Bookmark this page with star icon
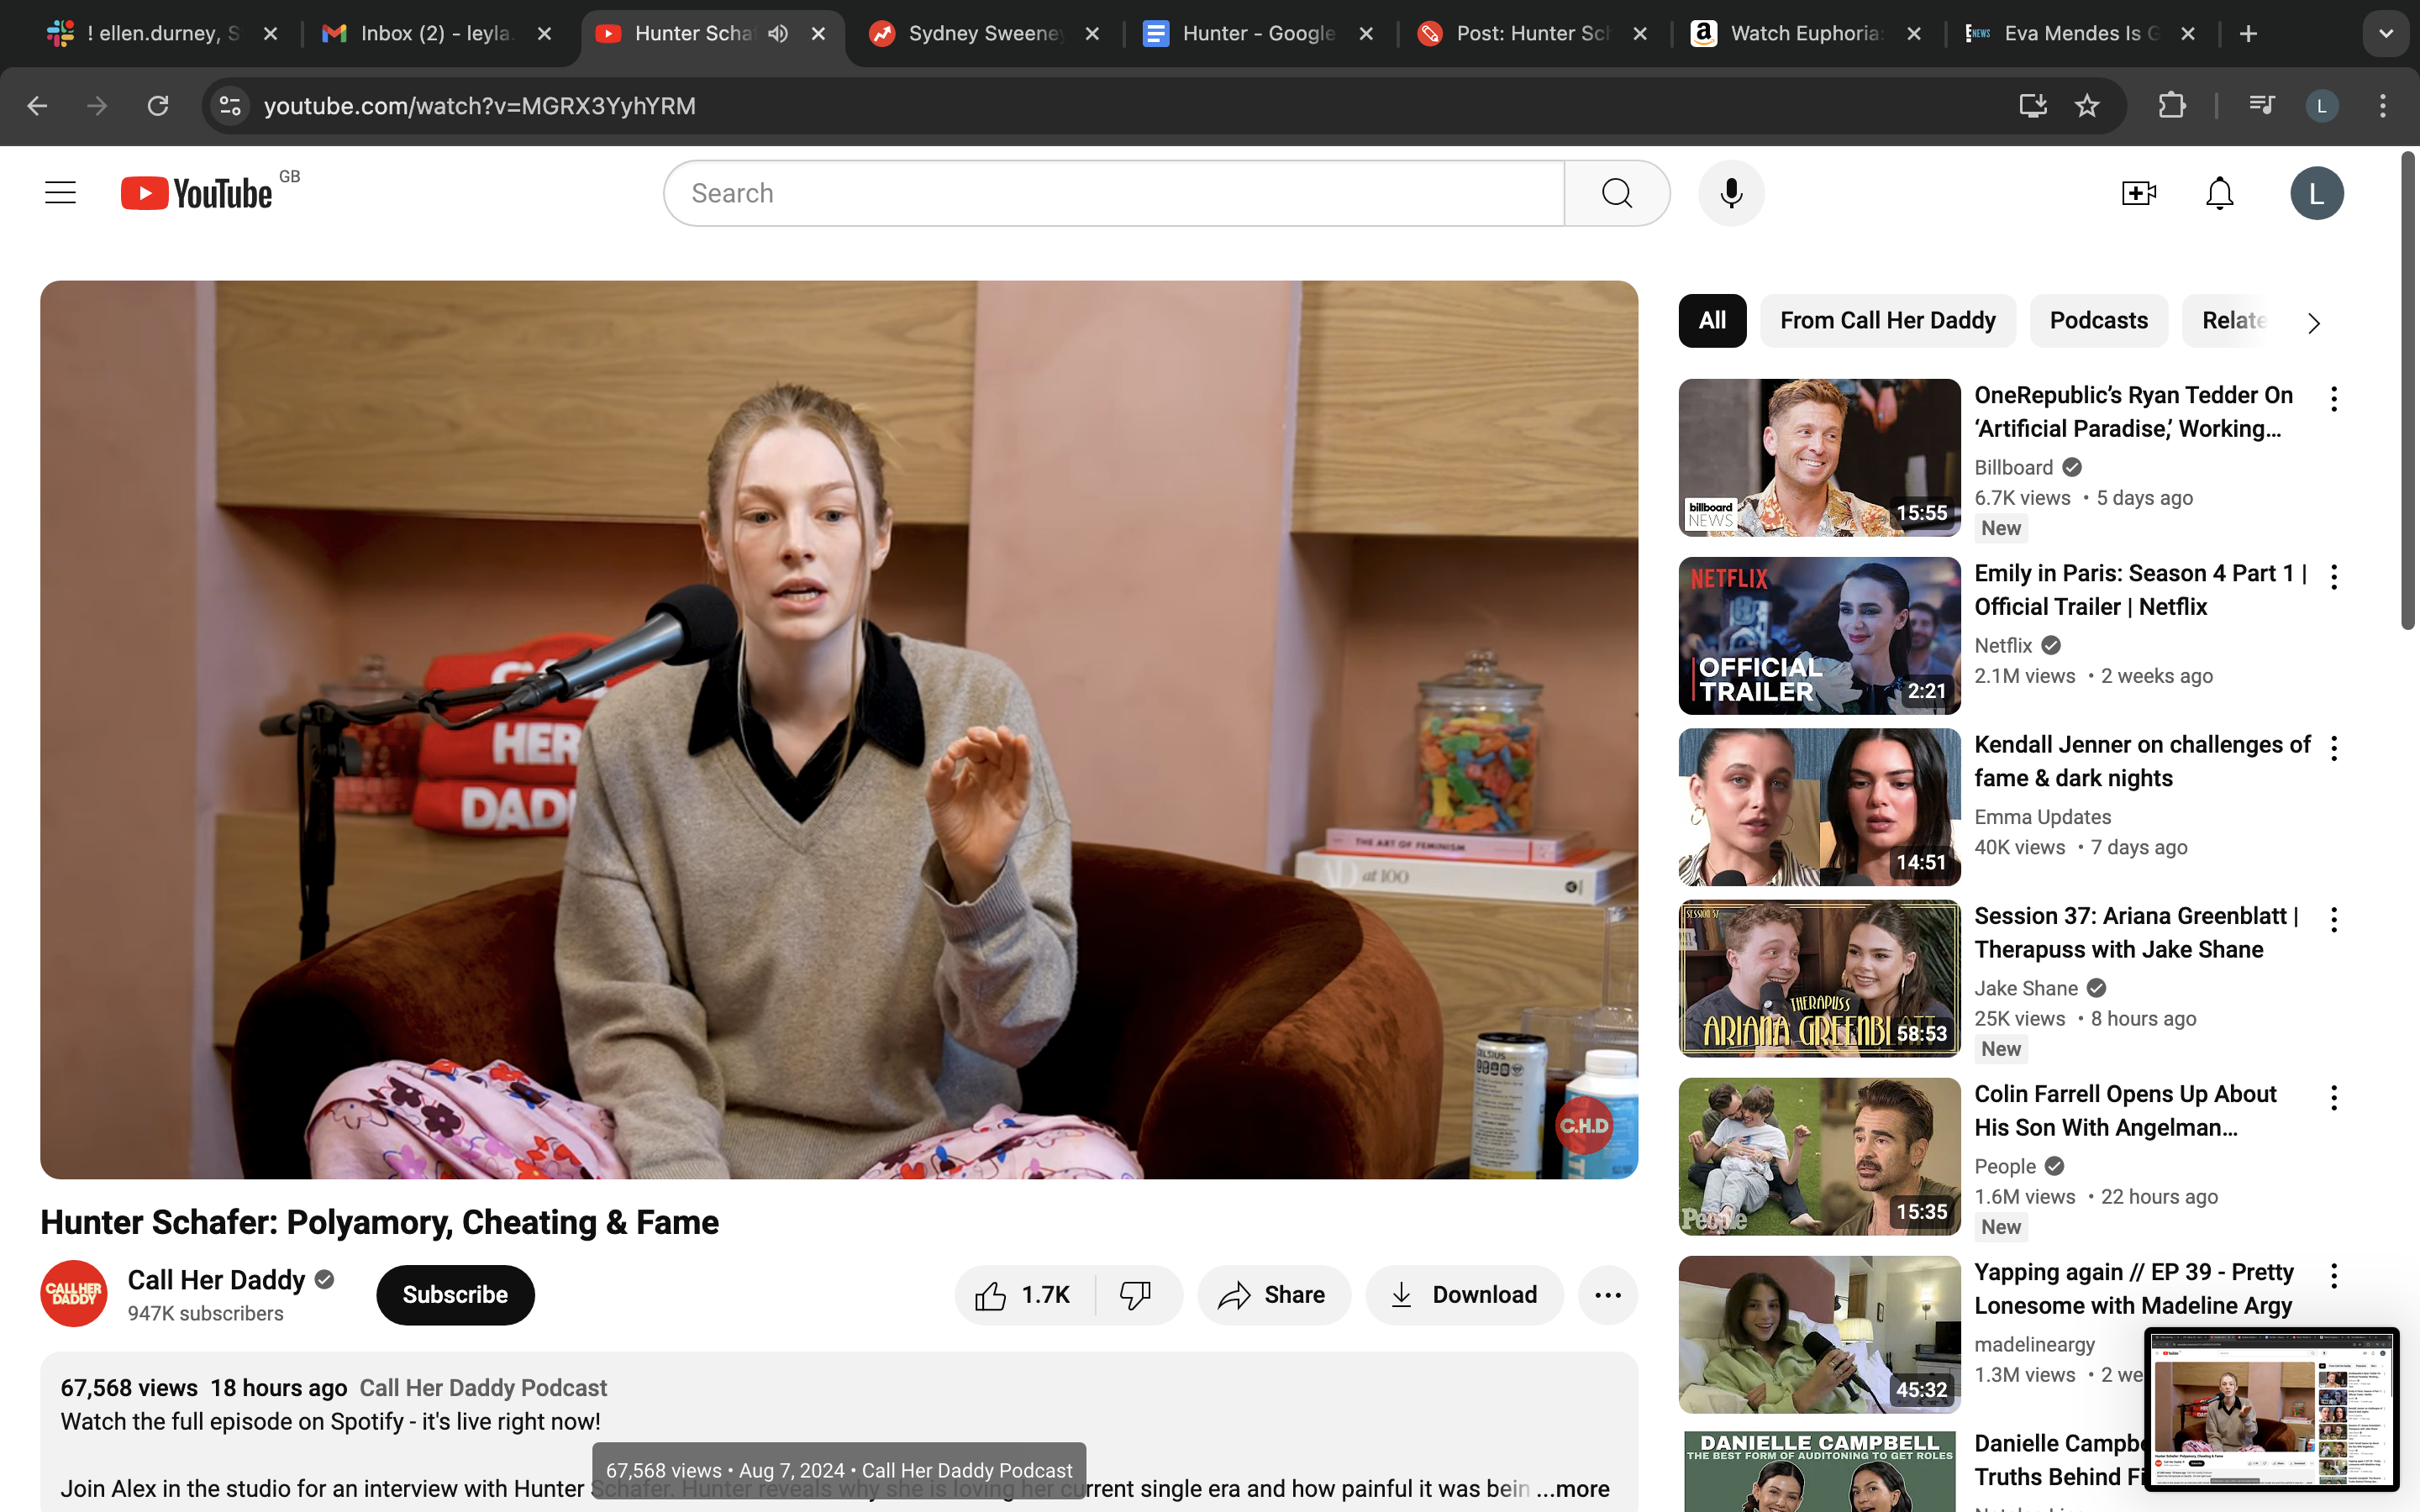The height and width of the screenshot is (1512, 2420). coord(2087,106)
